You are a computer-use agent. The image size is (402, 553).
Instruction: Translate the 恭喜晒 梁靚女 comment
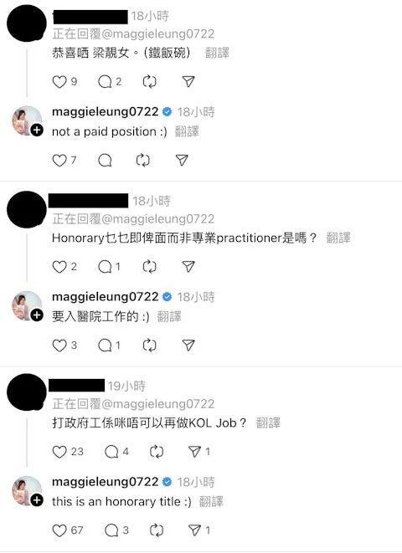217,54
